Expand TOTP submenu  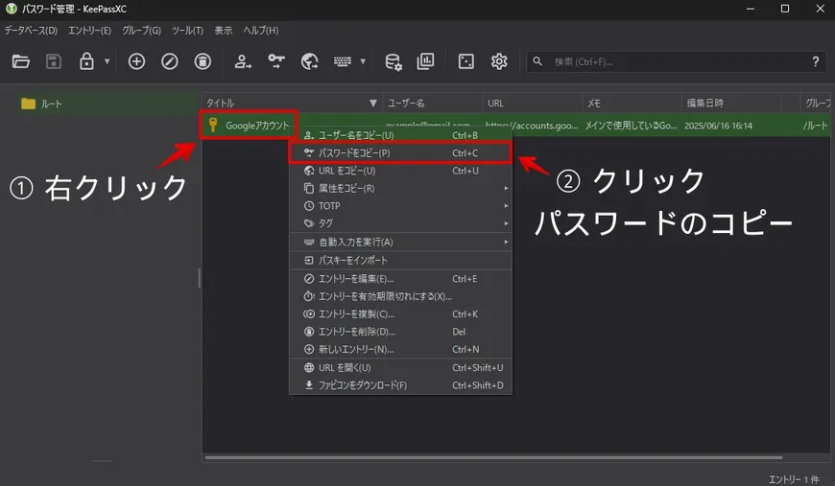tap(400, 206)
